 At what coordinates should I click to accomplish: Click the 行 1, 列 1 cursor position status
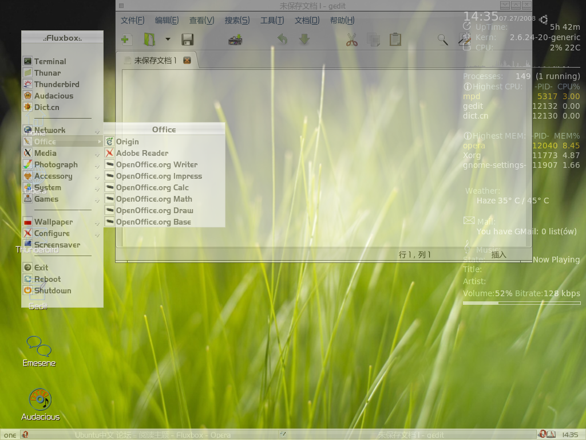coord(415,255)
